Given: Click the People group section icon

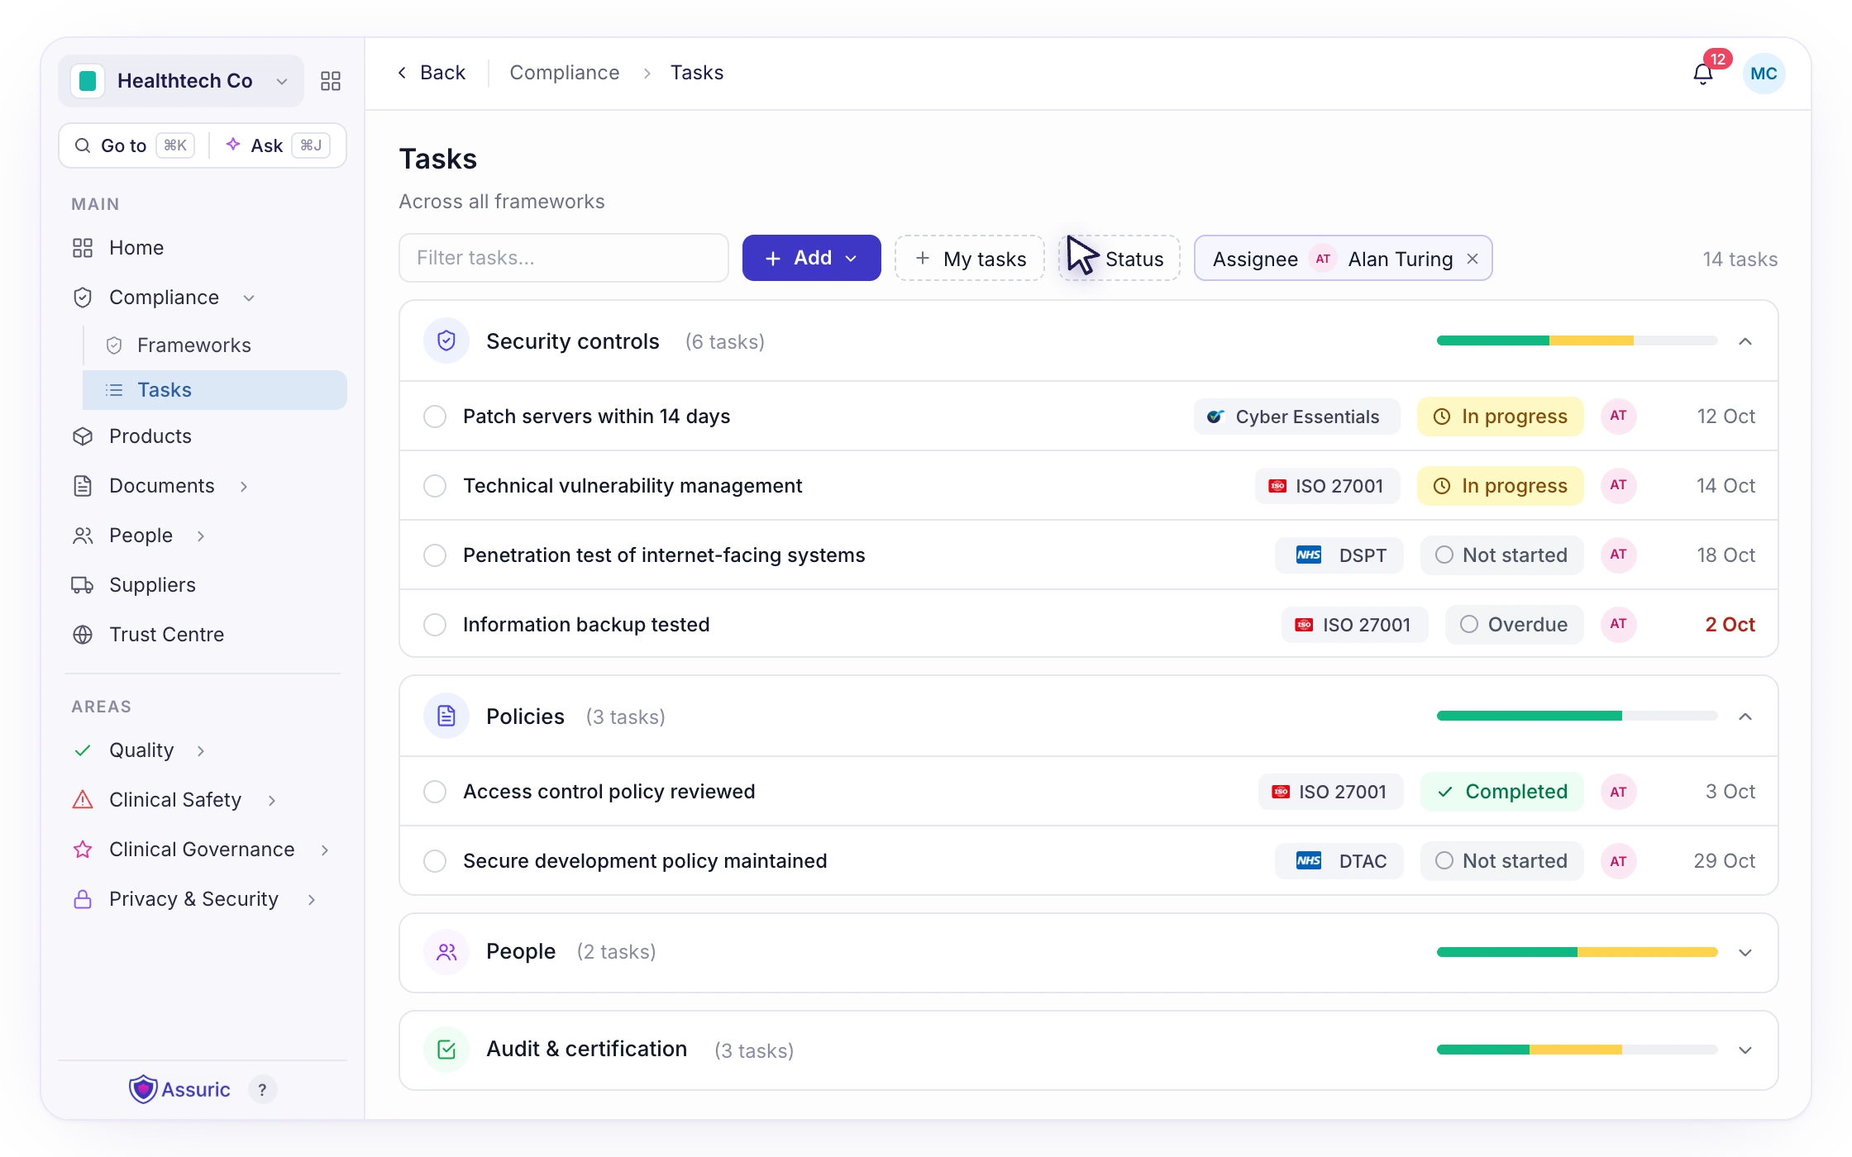Looking at the screenshot, I should 446,952.
